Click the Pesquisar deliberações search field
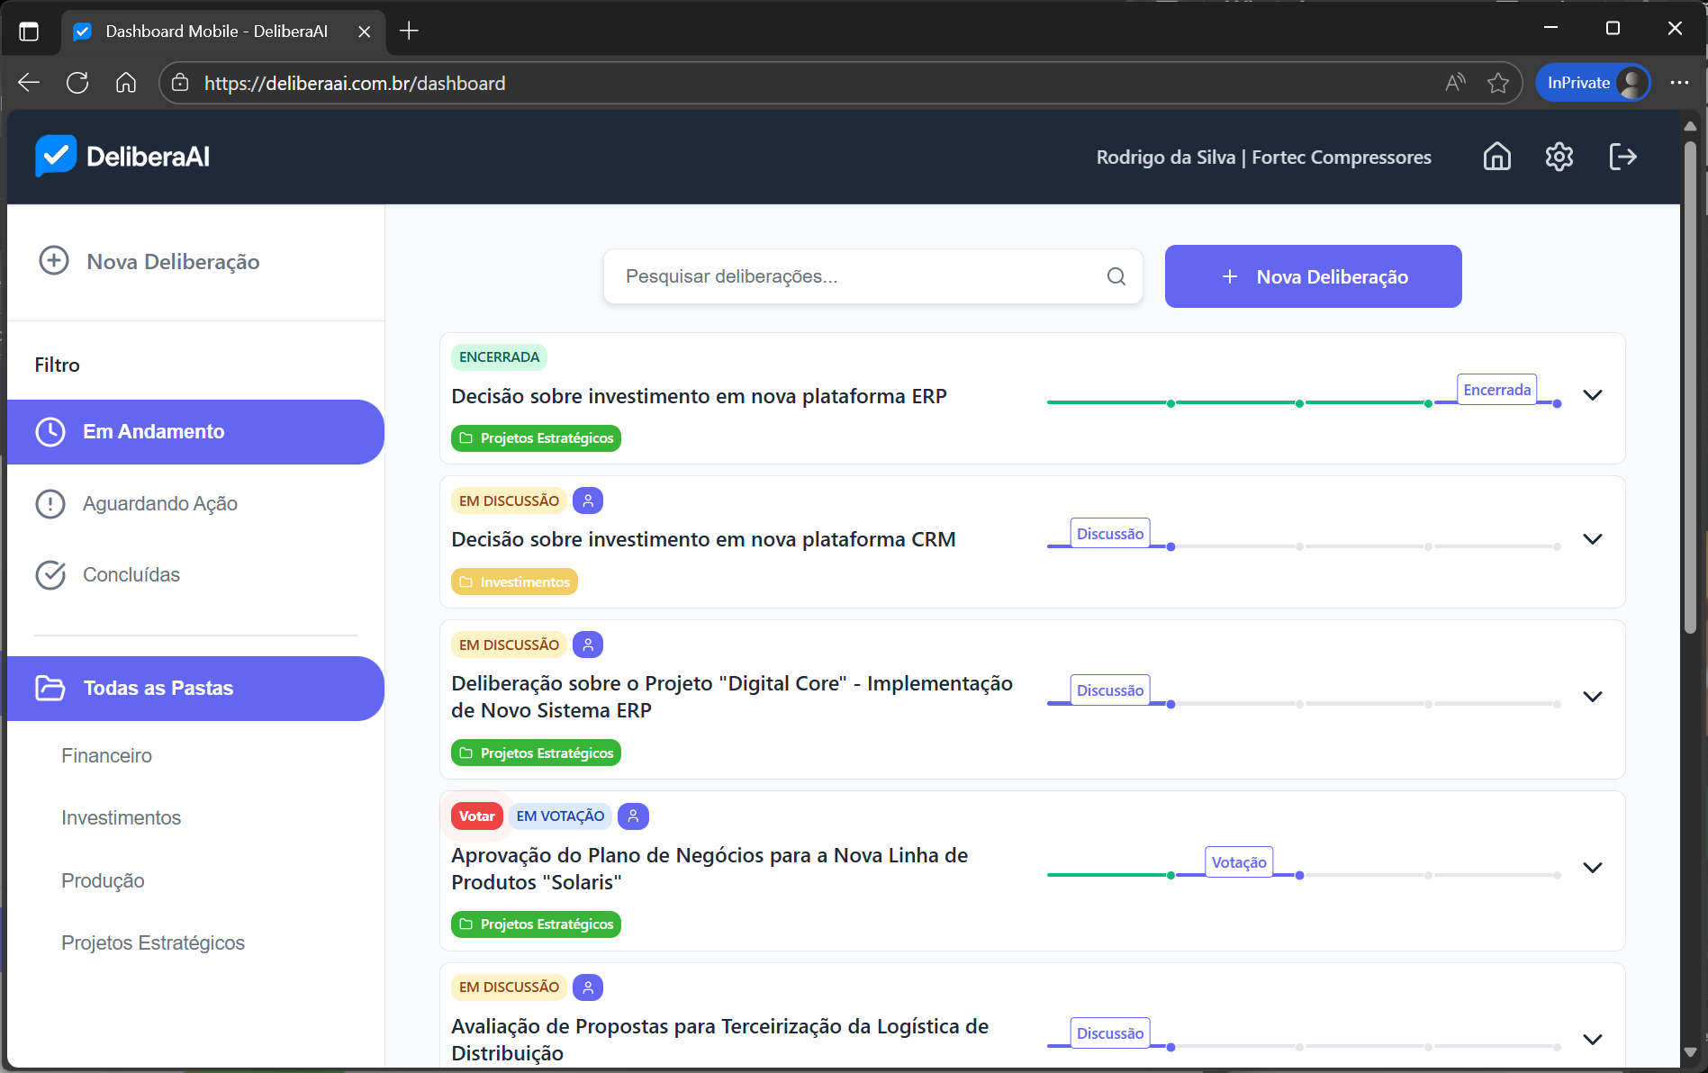 (x=855, y=276)
